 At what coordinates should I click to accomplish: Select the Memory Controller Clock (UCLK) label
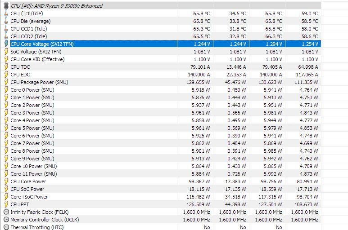[45, 220]
